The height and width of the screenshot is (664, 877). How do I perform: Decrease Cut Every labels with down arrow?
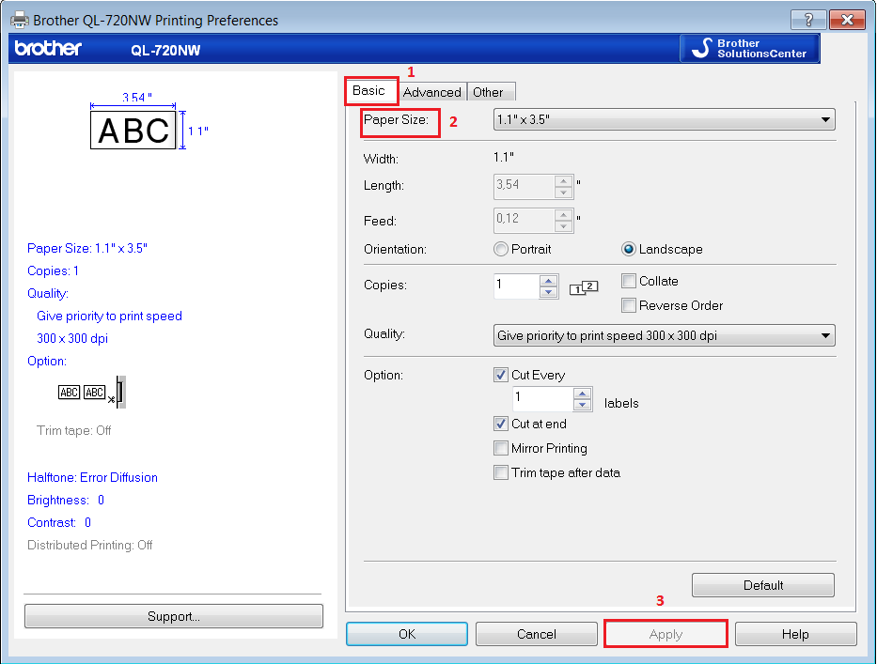pyautogui.click(x=582, y=405)
